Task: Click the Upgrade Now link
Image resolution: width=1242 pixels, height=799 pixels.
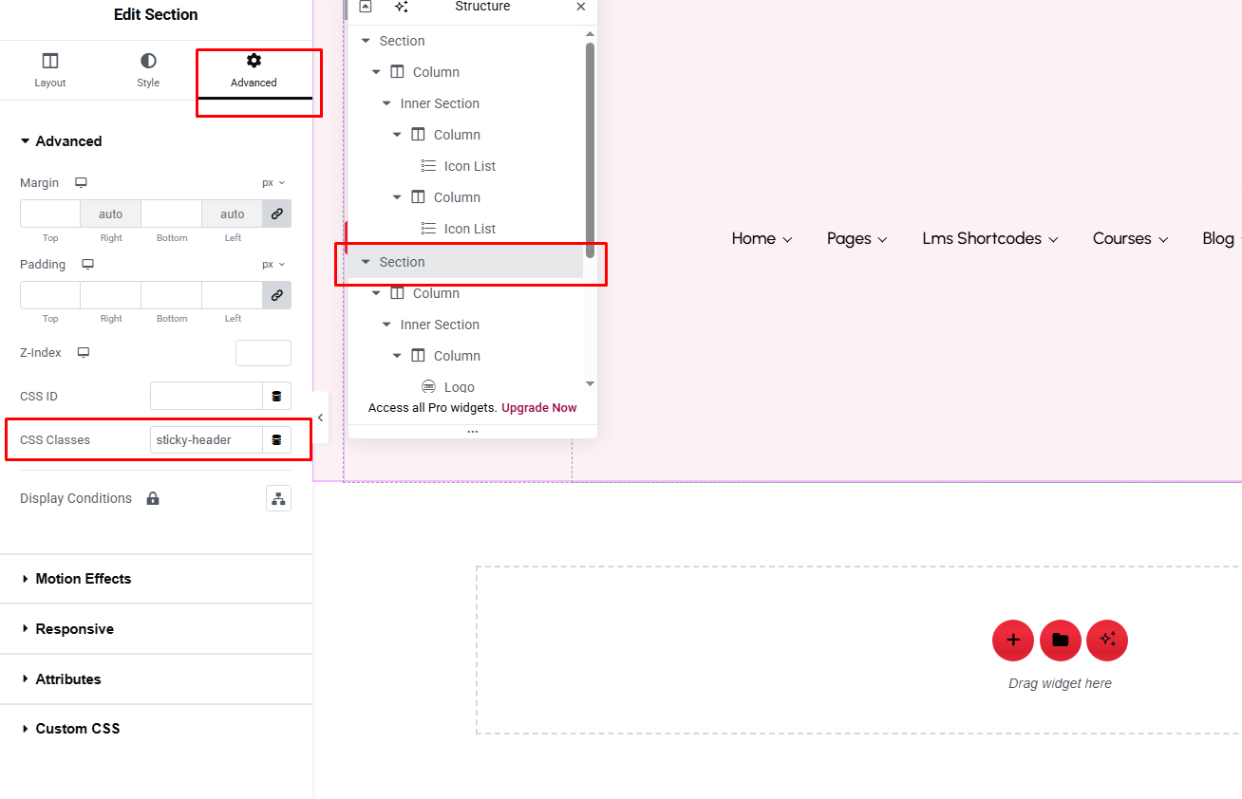Action: [x=539, y=408]
